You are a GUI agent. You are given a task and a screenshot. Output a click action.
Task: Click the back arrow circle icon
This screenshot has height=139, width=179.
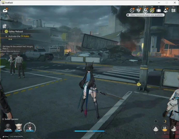[132, 10]
